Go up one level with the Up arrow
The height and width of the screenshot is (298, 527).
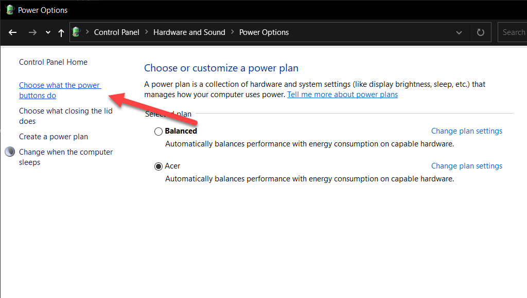(x=61, y=32)
